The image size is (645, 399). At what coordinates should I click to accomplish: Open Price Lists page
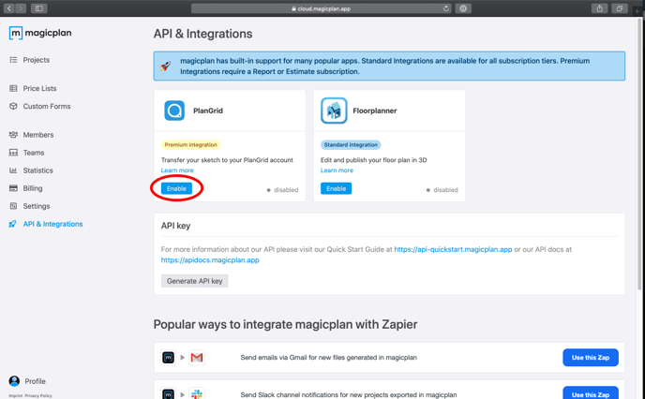pos(39,88)
